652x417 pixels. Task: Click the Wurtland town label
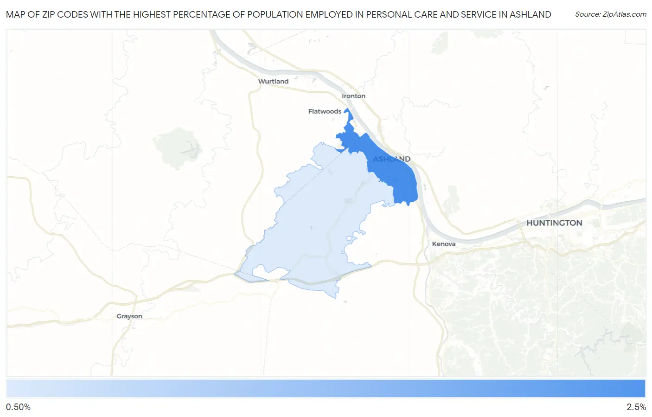click(273, 81)
